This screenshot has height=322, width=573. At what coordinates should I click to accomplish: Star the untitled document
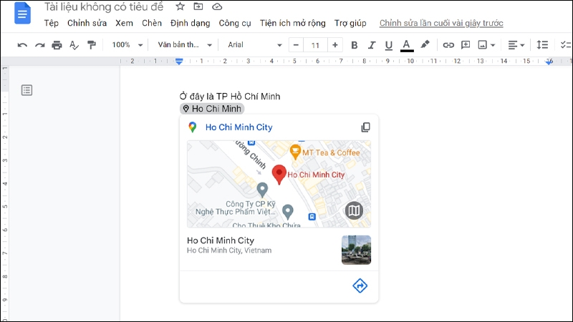(180, 6)
